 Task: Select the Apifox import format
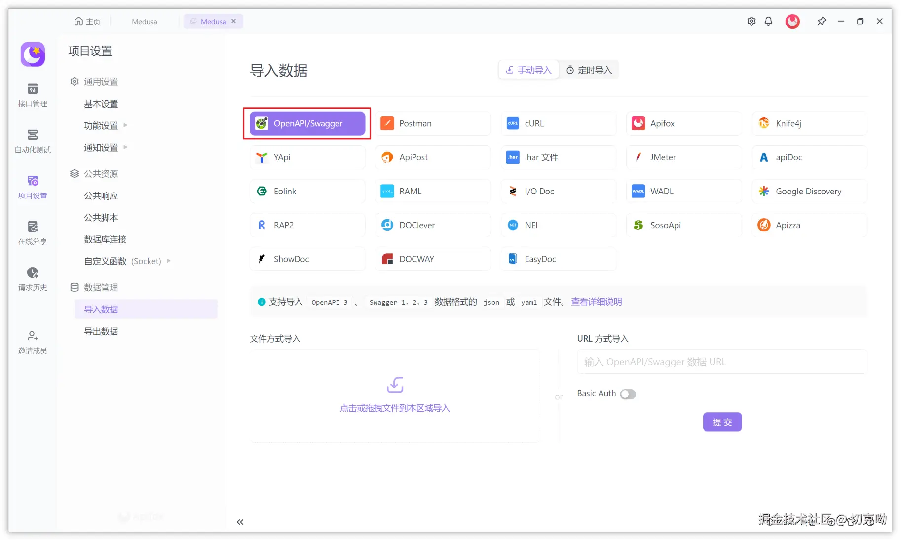point(684,123)
